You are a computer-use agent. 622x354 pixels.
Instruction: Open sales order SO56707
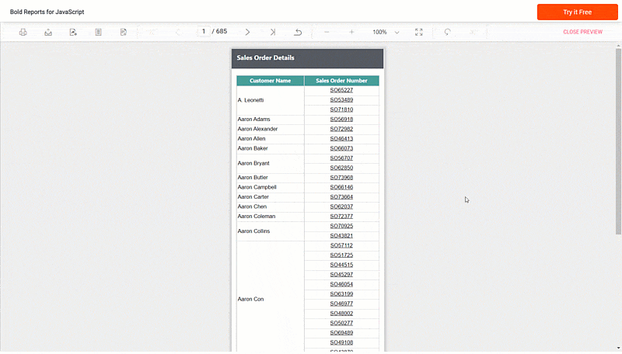click(x=341, y=158)
